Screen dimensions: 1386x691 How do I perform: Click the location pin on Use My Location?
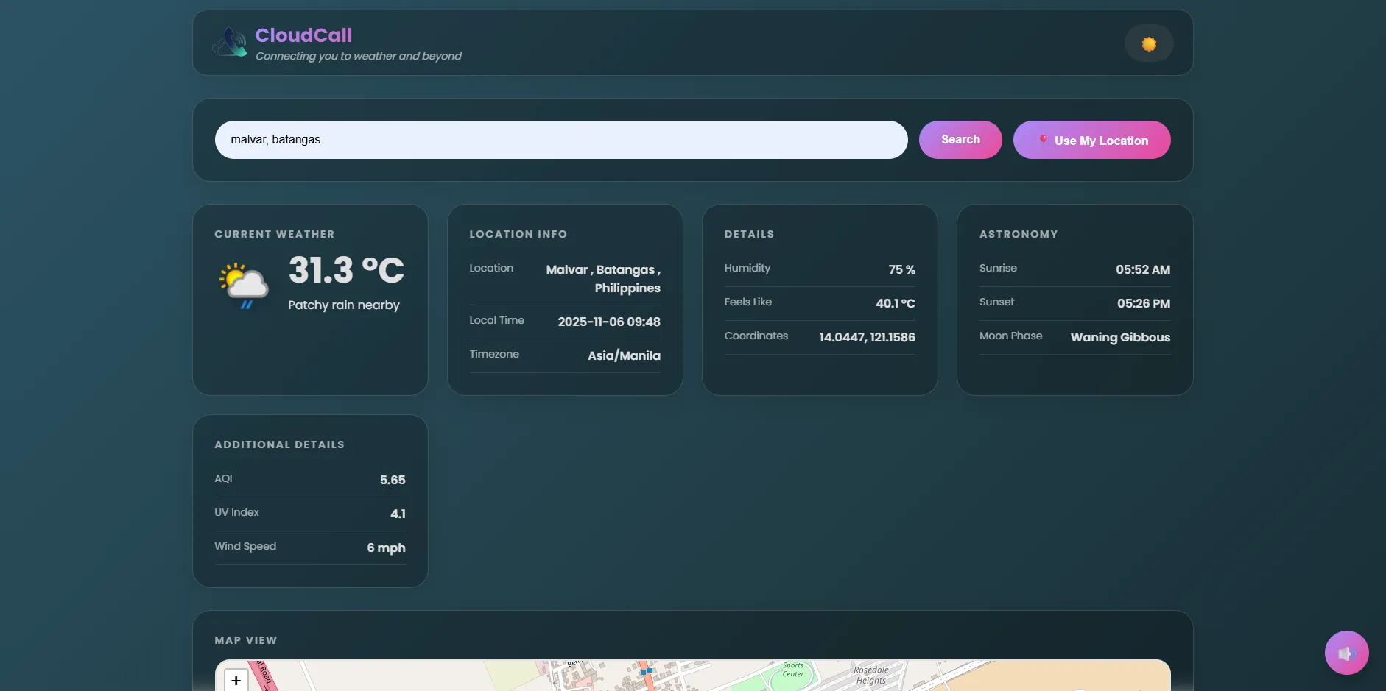tap(1043, 140)
